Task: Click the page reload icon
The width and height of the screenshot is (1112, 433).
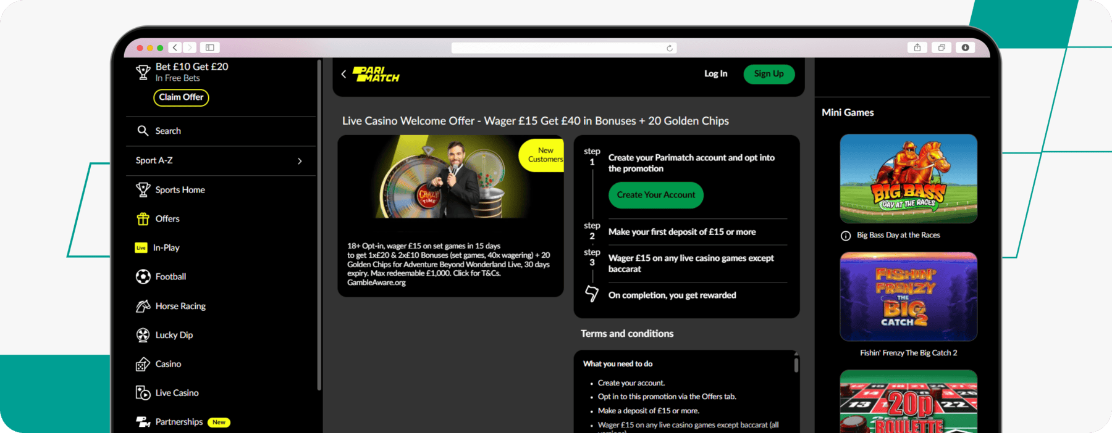Action: (670, 48)
